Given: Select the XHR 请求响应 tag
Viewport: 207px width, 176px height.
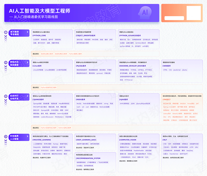Looking at the screenshot, I should (x=124, y=104).
